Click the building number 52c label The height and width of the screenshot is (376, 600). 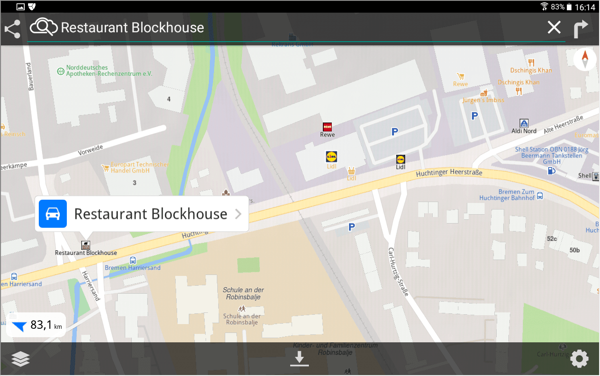click(x=551, y=239)
